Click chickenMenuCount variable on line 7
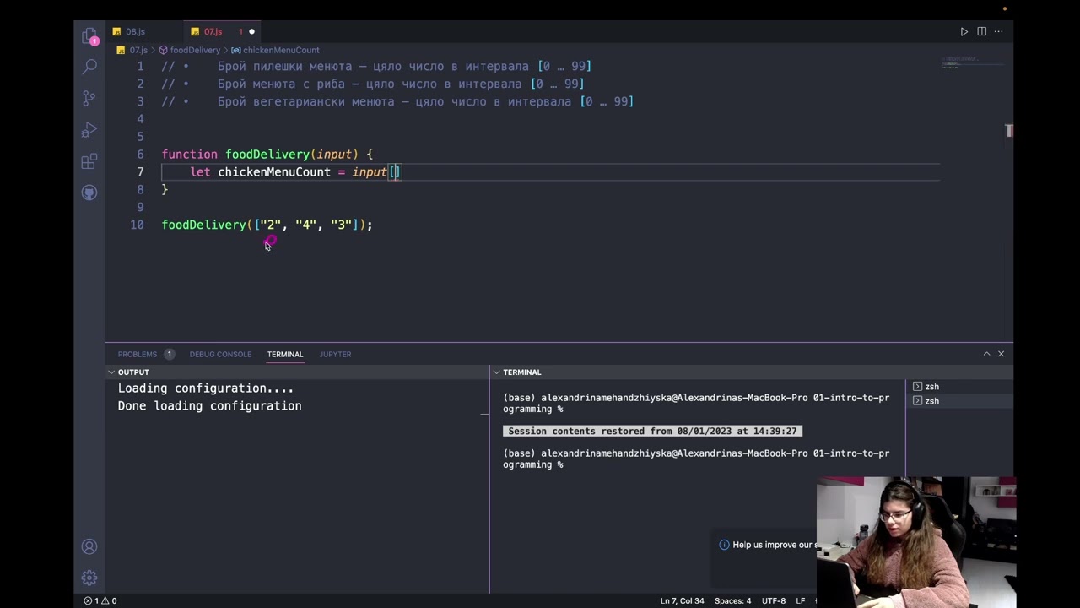The height and width of the screenshot is (608, 1080). (274, 172)
